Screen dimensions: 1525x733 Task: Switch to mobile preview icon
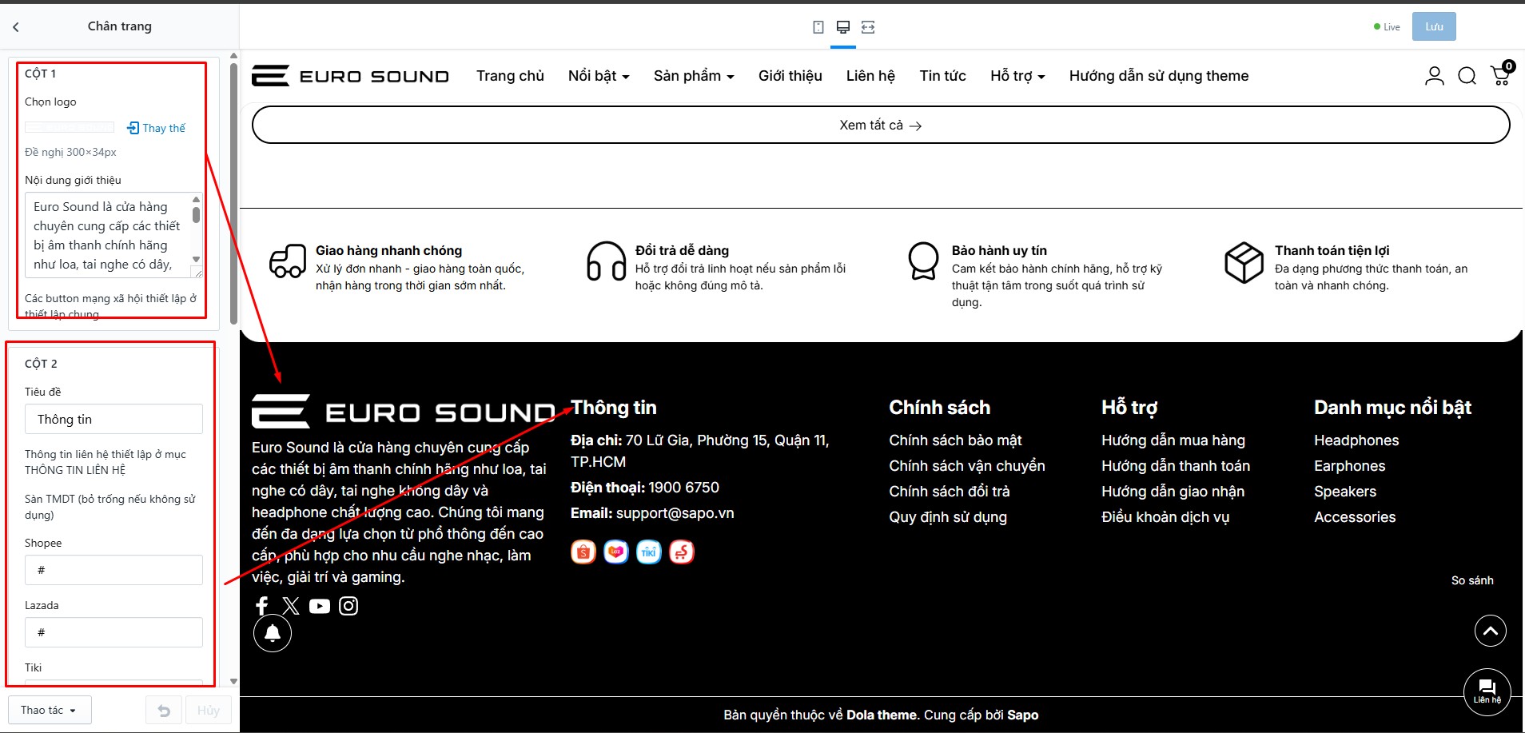pyautogui.click(x=818, y=27)
